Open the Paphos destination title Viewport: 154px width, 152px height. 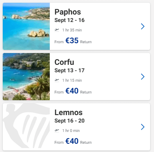68,12
